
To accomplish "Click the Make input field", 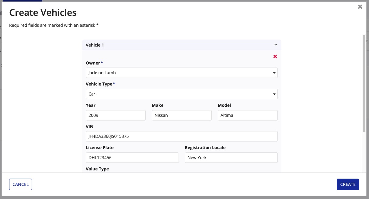I will tap(182, 115).
